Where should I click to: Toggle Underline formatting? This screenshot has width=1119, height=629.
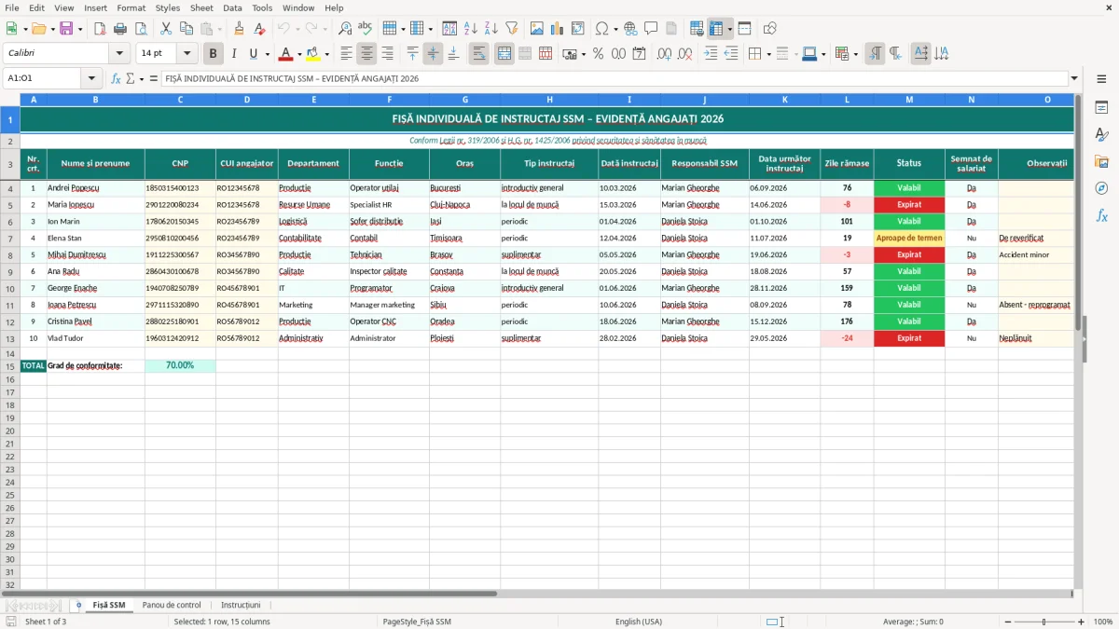[x=253, y=54]
